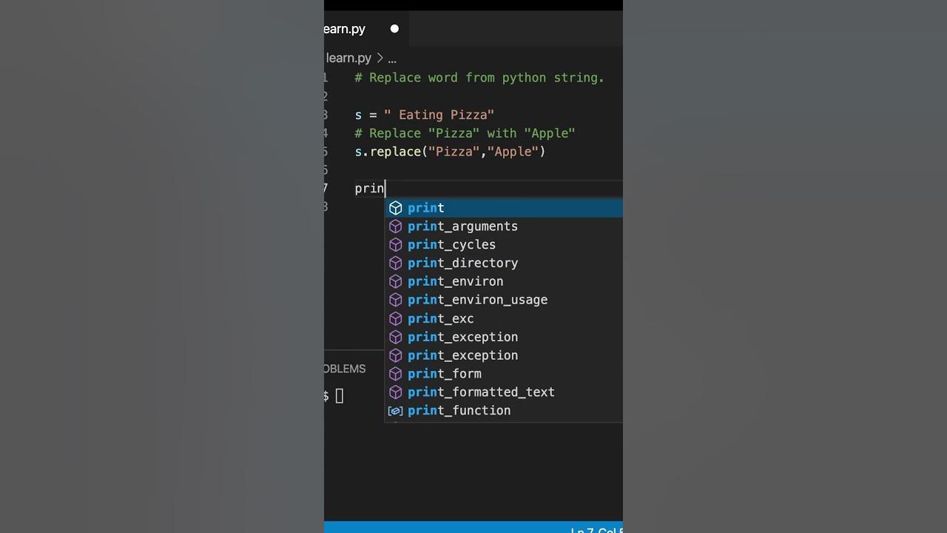Screen dimensions: 947x533
Task: Choose print_environ_usage from suggestion list
Action: tap(477, 300)
